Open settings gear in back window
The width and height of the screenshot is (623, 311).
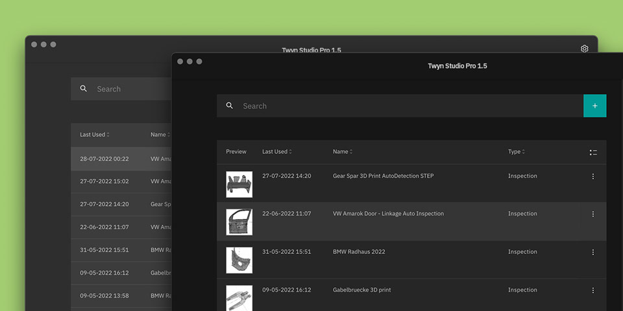[x=584, y=49]
